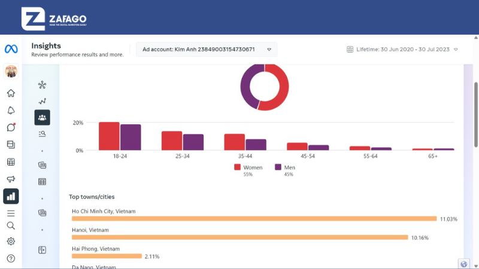Open the Ad account Kim Anh dropdown
The image size is (479, 269).
tap(207, 50)
